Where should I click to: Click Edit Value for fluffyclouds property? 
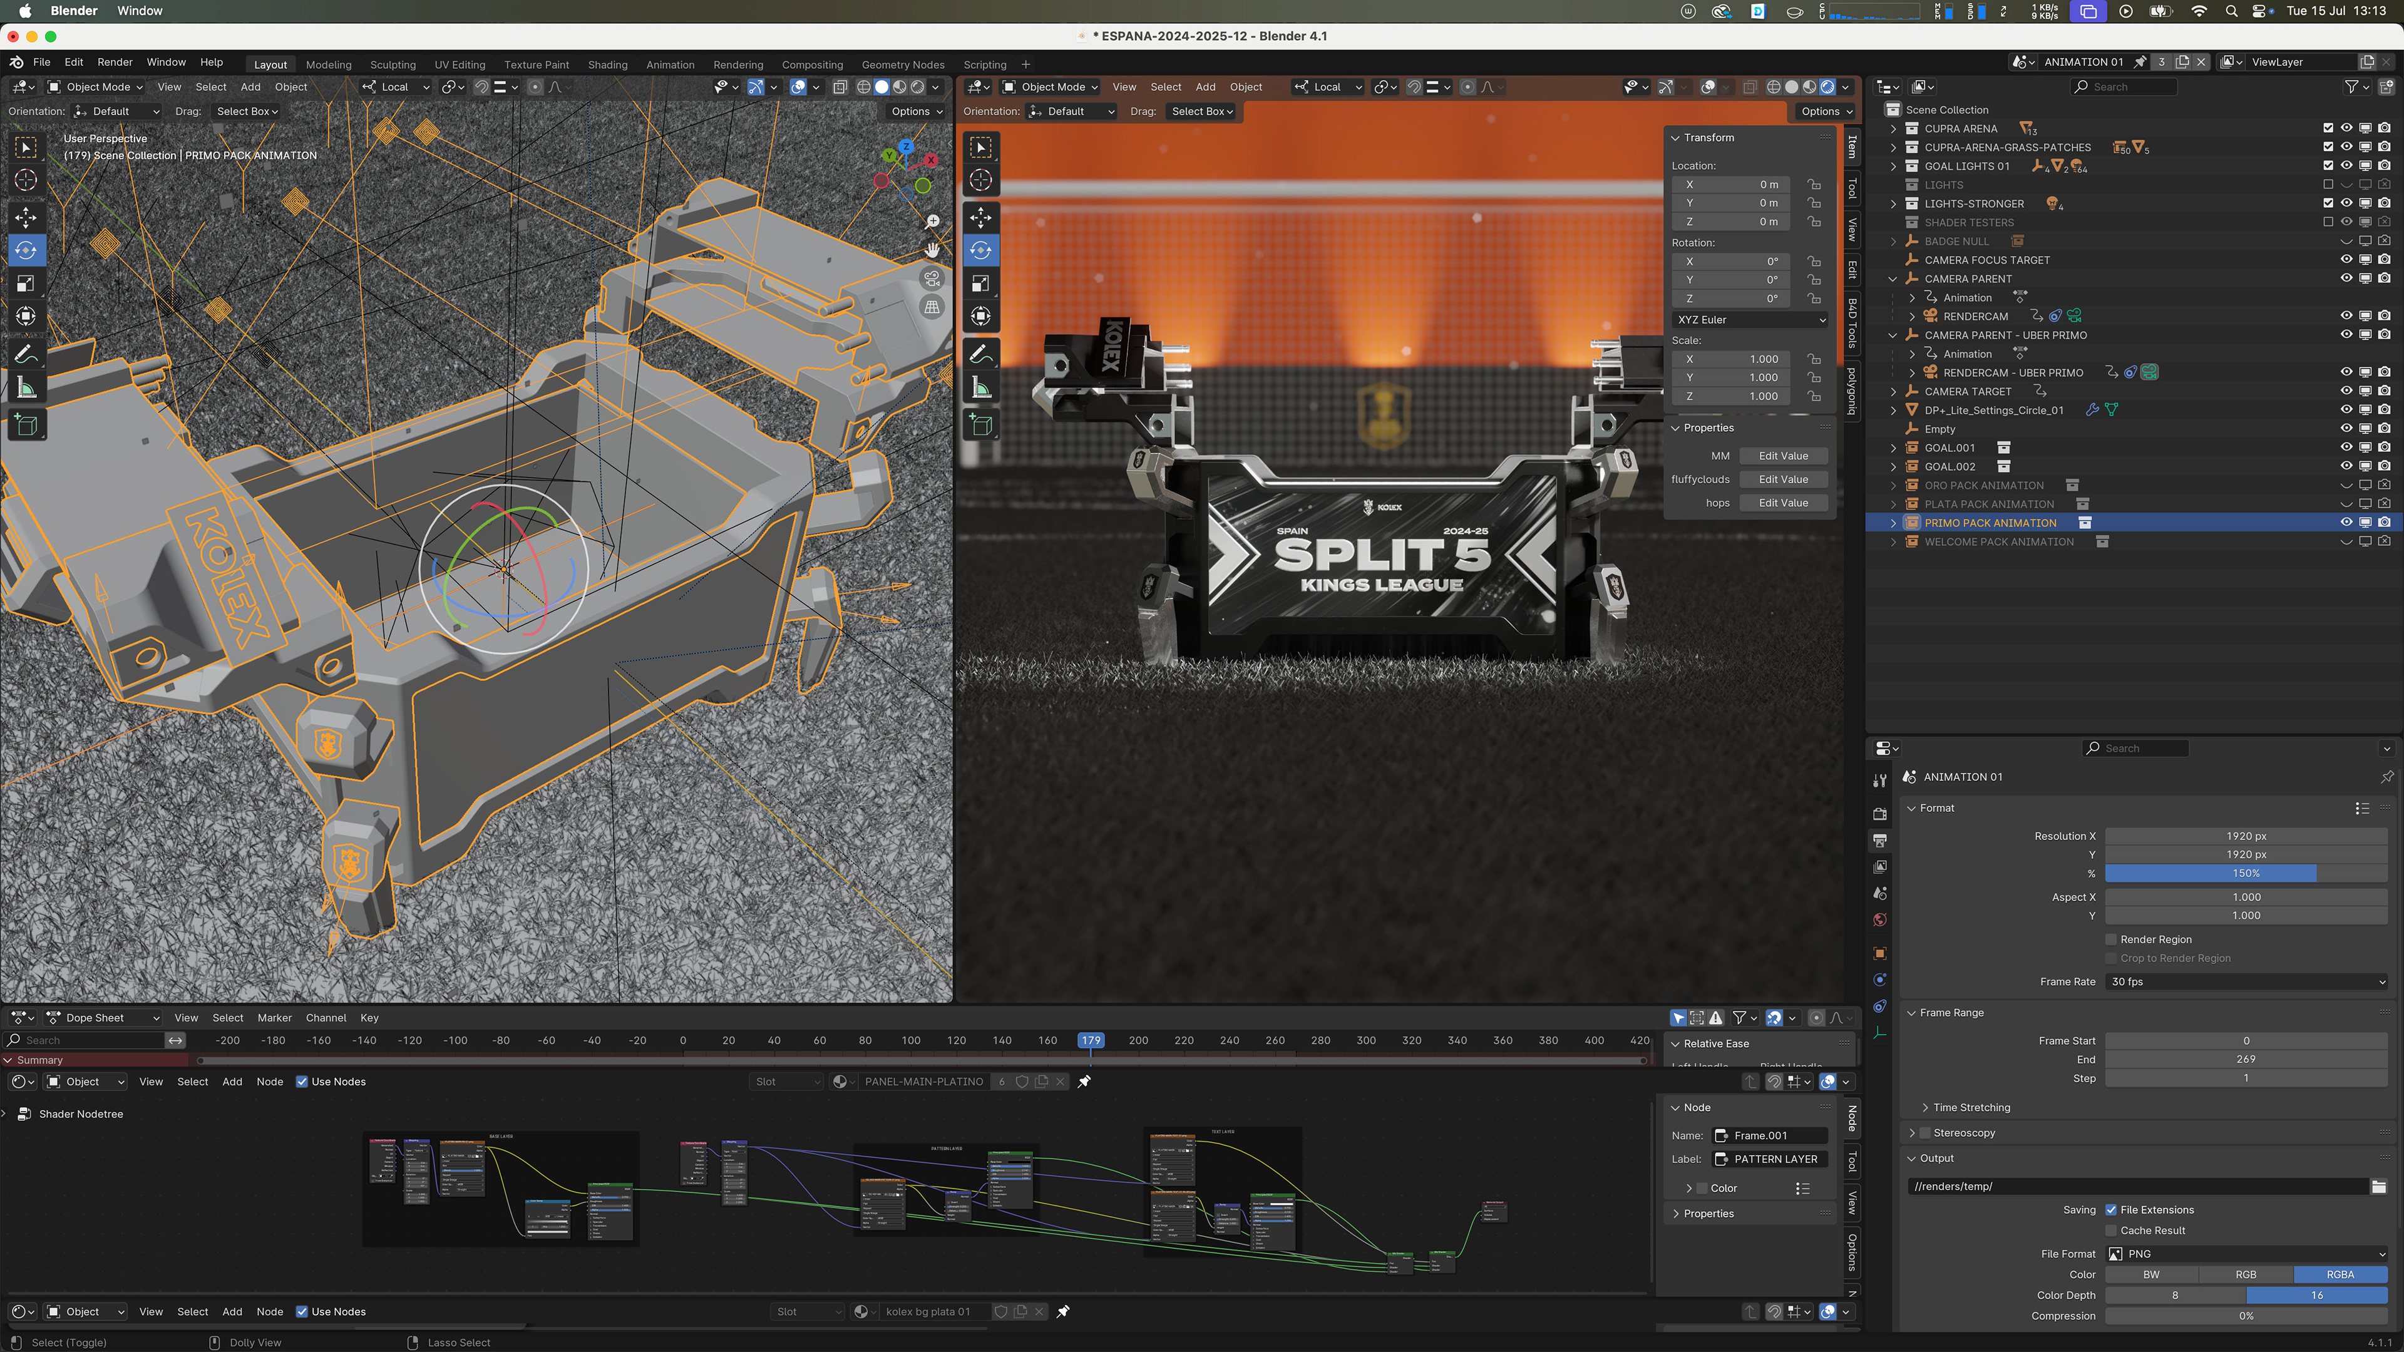(x=1782, y=479)
